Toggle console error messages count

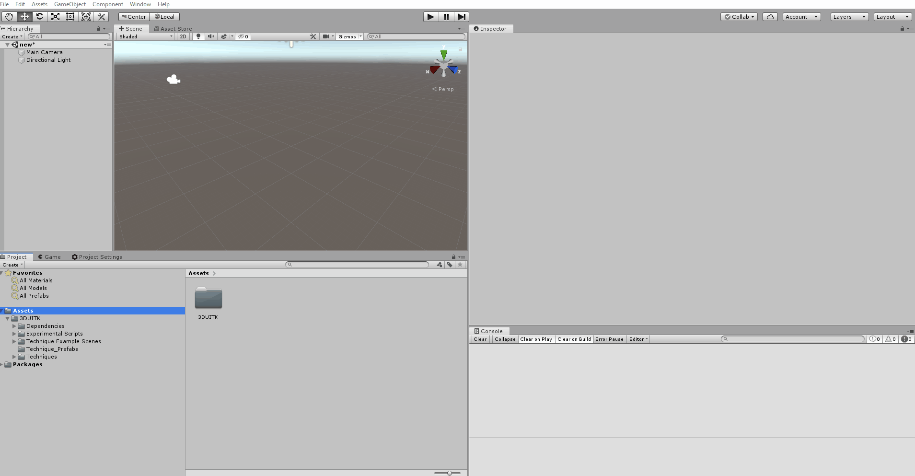[906, 339]
